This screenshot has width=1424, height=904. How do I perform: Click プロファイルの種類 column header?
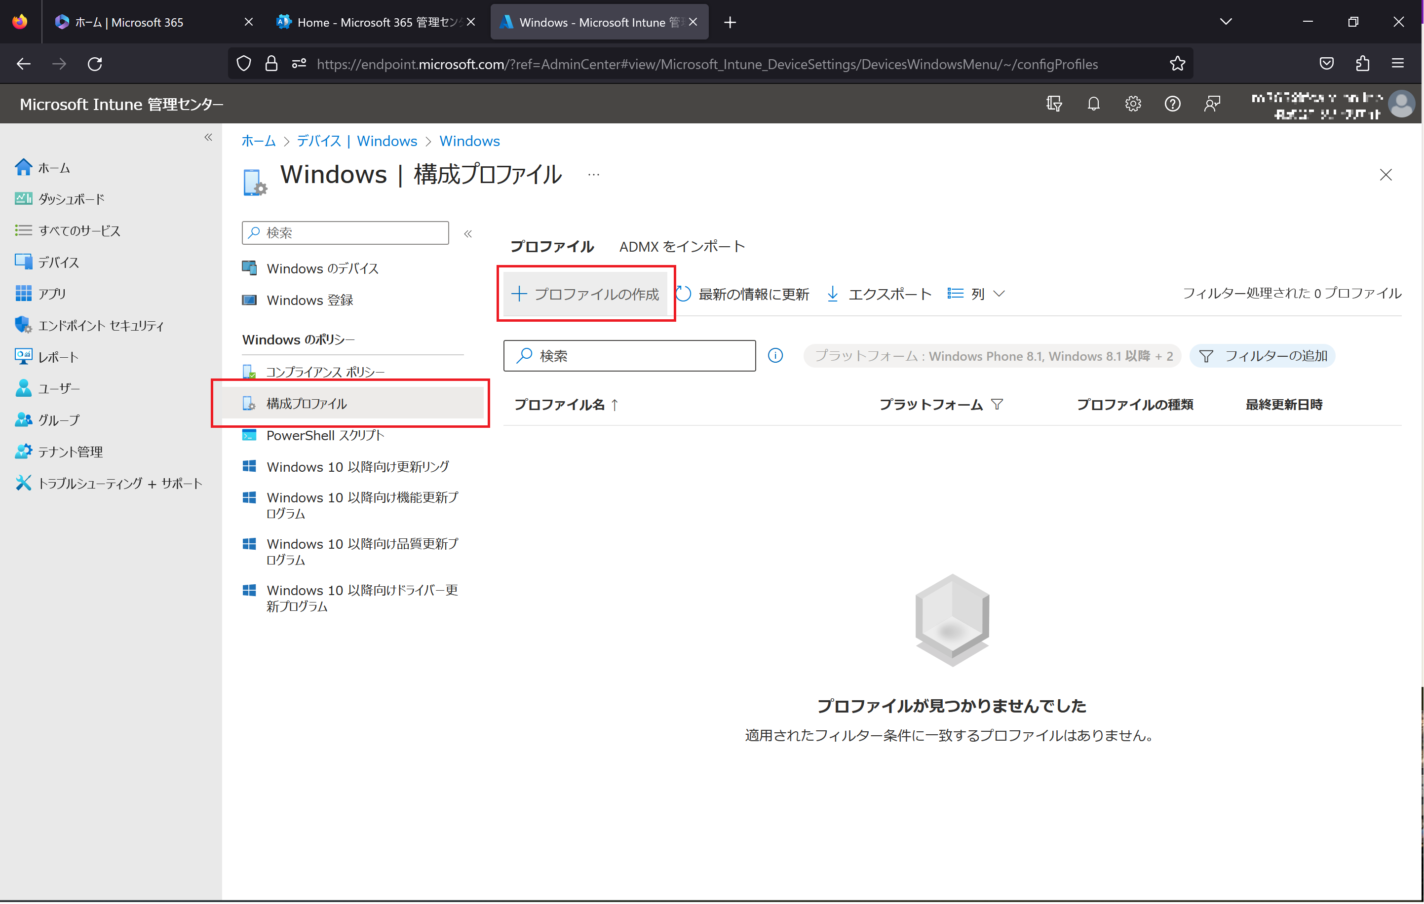(x=1134, y=405)
